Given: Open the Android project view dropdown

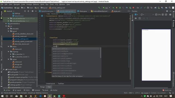Looking at the screenshot, I should 9,11.
